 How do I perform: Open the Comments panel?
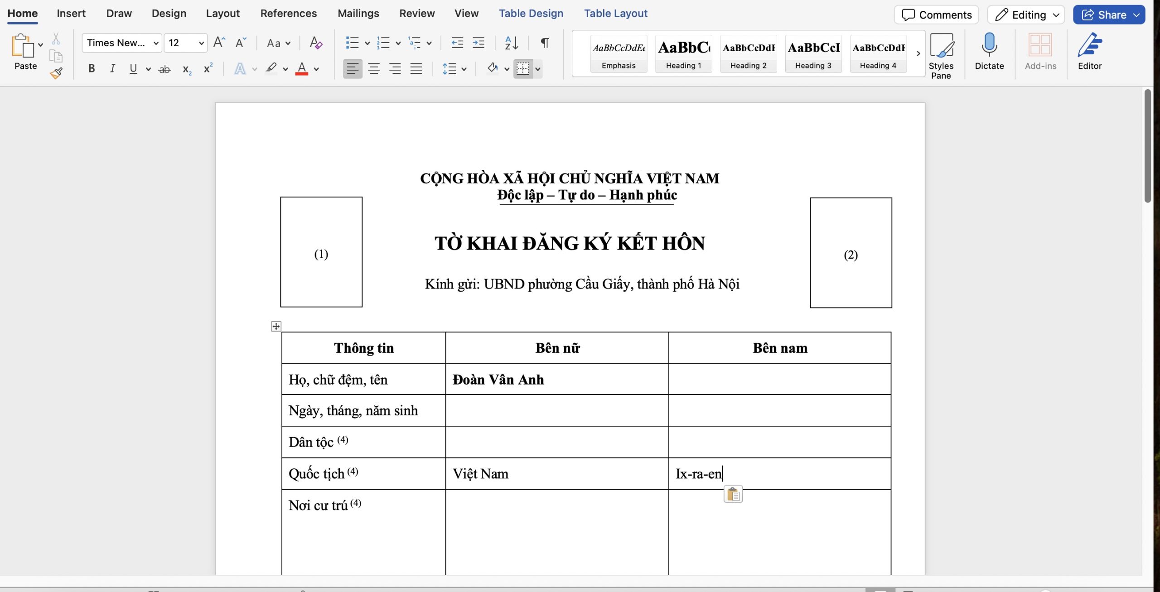(936, 14)
